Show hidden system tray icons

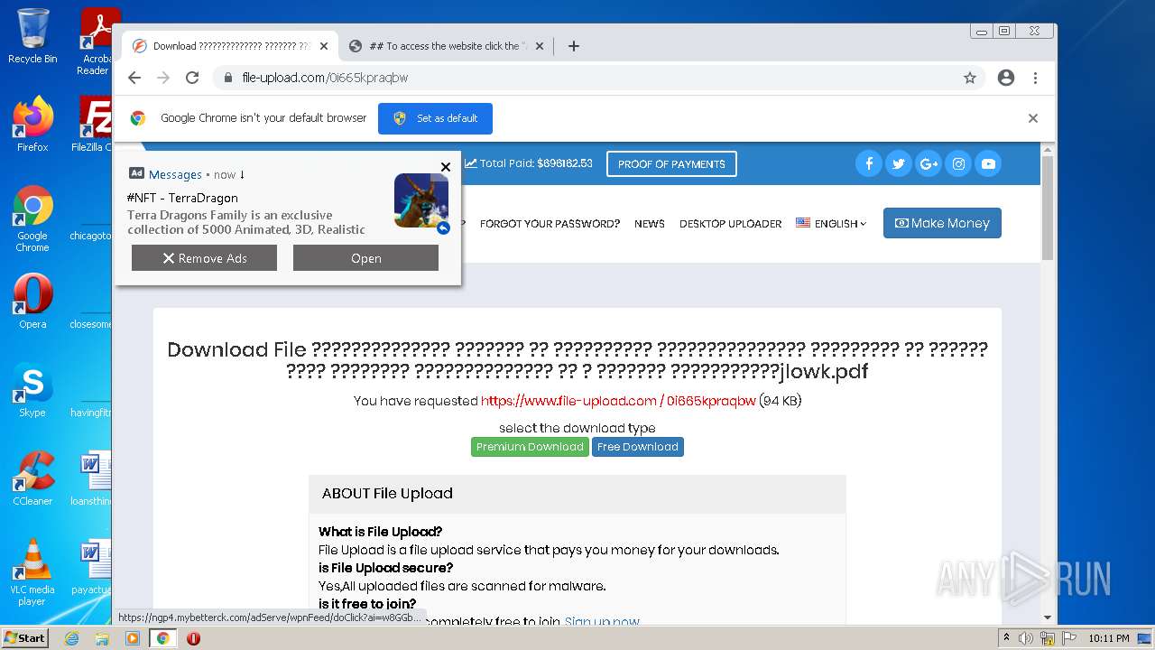1007,638
